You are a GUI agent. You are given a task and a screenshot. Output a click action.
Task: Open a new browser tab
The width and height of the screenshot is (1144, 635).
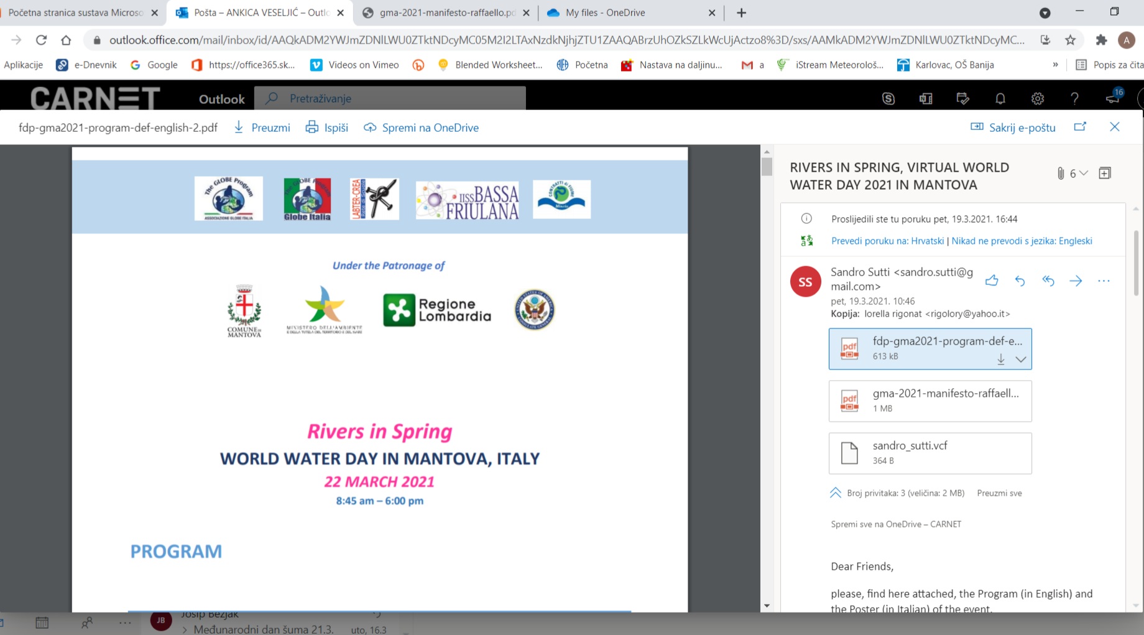741,12
